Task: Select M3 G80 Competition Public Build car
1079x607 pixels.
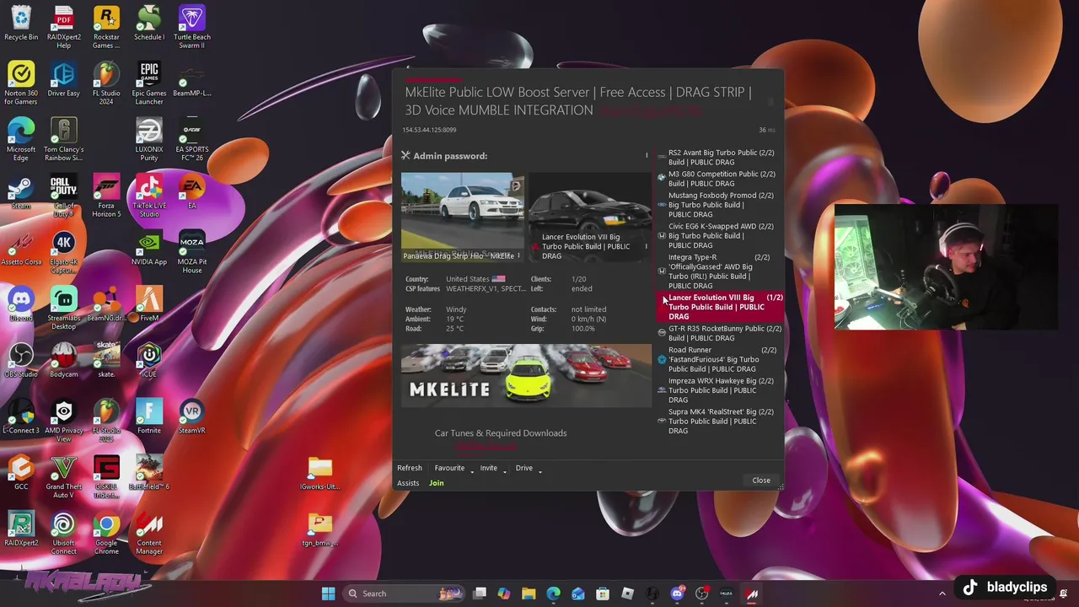Action: (x=719, y=179)
